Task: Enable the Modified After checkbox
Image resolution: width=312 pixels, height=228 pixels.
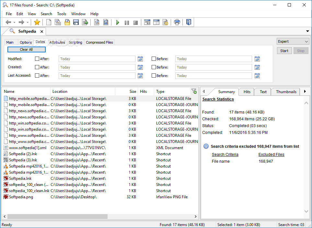Action: (37, 59)
